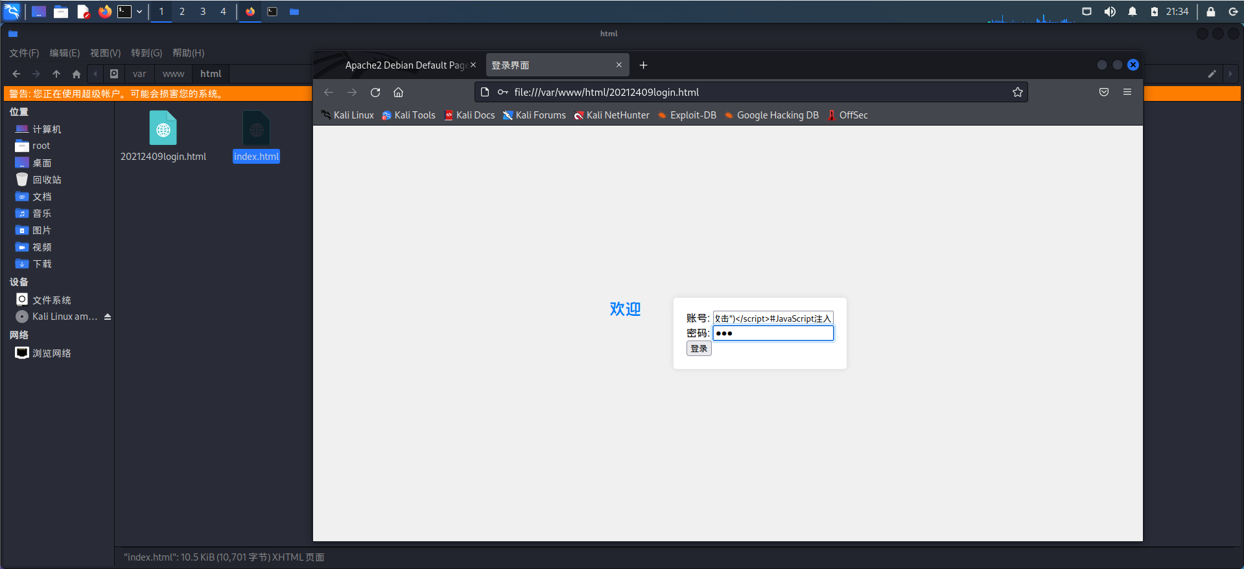Click the 账号 username input field

click(773, 318)
